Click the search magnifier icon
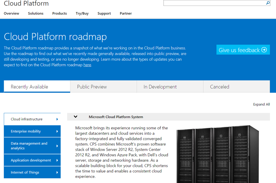 (267, 3)
